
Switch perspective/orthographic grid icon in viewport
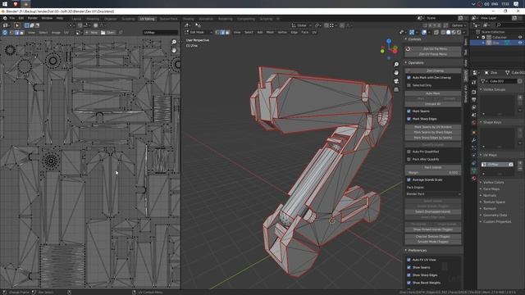[396, 89]
